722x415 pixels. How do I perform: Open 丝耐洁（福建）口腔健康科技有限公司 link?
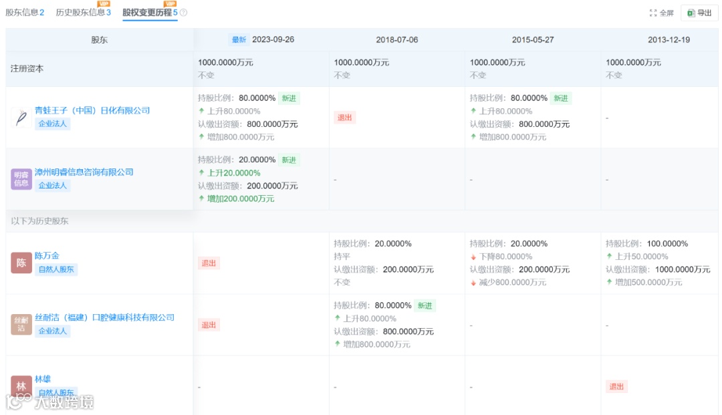click(104, 317)
